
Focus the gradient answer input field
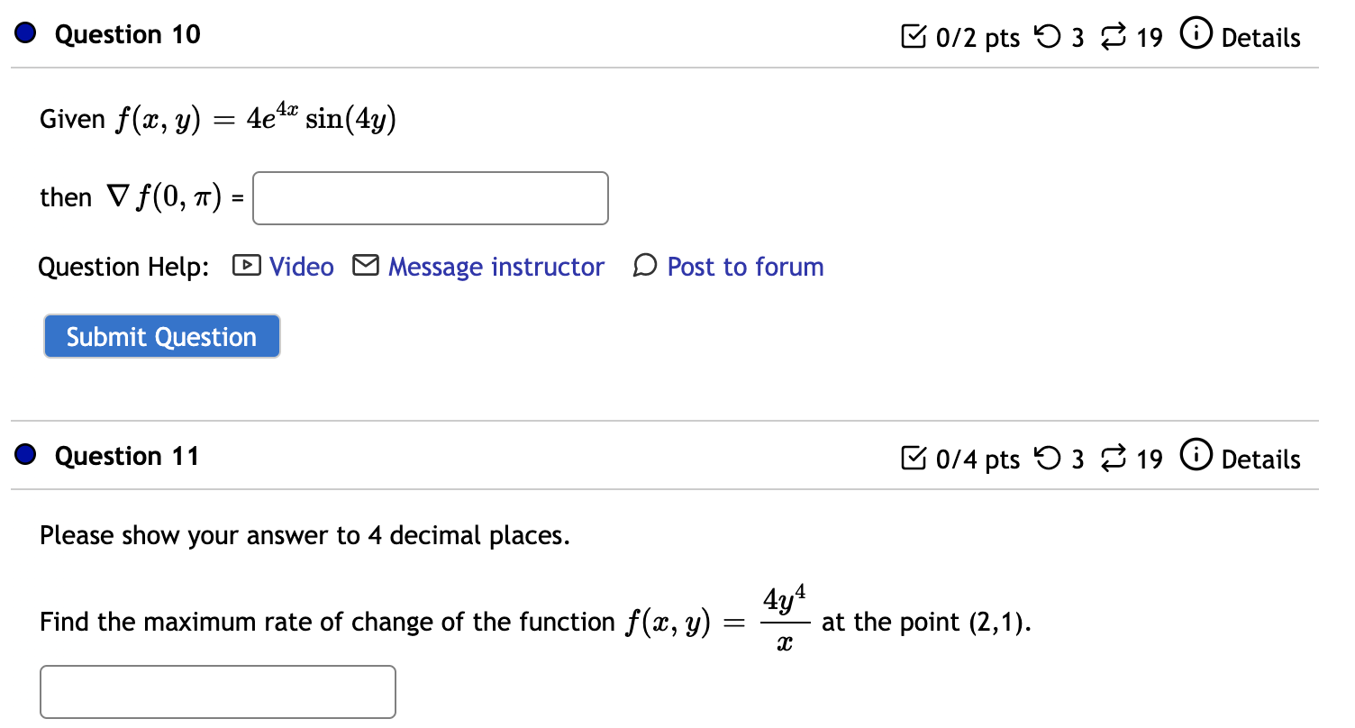click(431, 198)
